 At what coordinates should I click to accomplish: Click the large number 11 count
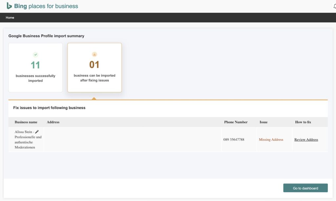(x=35, y=65)
